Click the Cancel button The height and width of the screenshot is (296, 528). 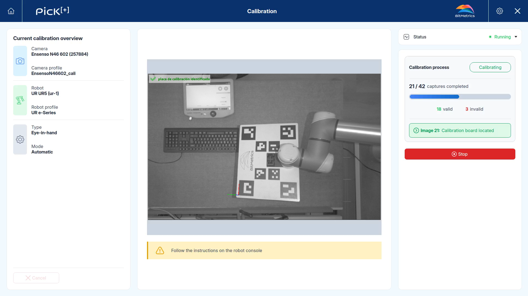(36, 278)
